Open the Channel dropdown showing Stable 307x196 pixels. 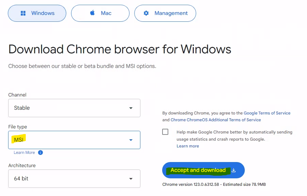coord(74,108)
